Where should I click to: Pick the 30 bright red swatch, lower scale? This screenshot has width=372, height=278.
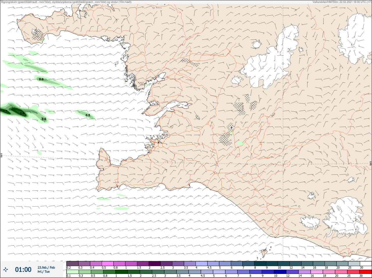pos(366,272)
